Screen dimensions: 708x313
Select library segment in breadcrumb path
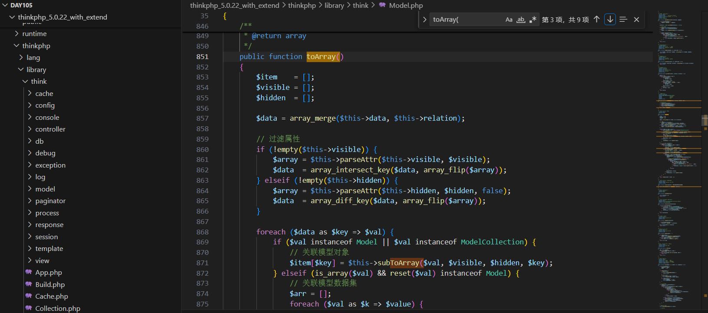(x=334, y=6)
